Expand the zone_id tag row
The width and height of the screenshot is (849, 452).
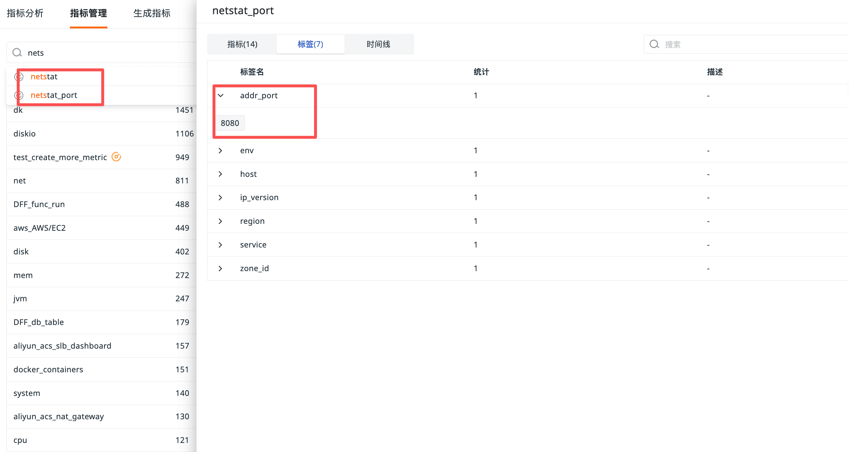coord(221,269)
